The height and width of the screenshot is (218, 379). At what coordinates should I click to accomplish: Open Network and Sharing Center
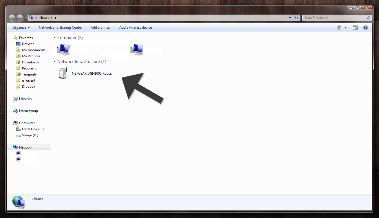(60, 28)
